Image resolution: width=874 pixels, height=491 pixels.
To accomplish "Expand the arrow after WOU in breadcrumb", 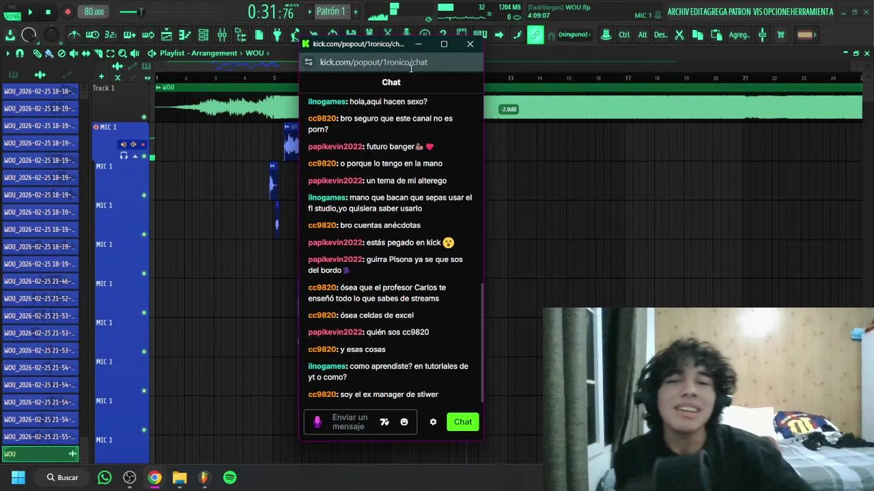I will pyautogui.click(x=268, y=53).
